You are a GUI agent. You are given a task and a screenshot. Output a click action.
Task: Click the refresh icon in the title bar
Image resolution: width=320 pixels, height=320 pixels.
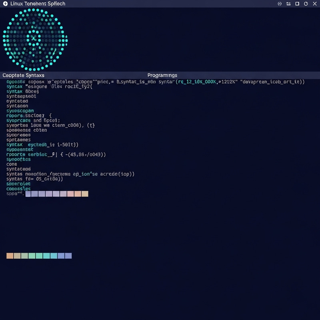(306, 4)
